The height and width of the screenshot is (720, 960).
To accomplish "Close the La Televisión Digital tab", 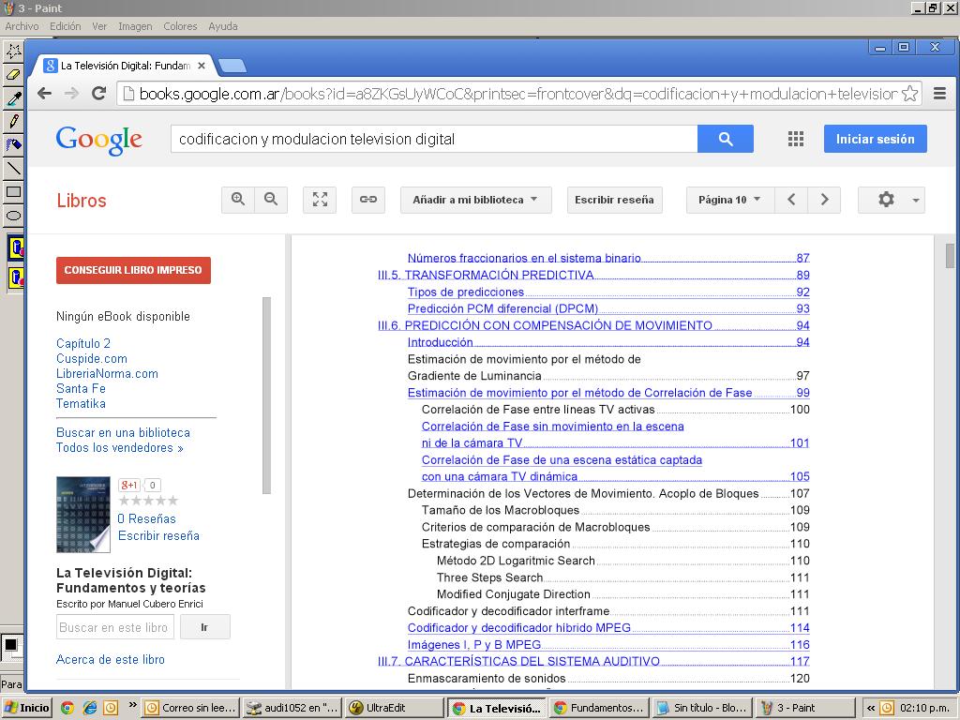I will (202, 66).
